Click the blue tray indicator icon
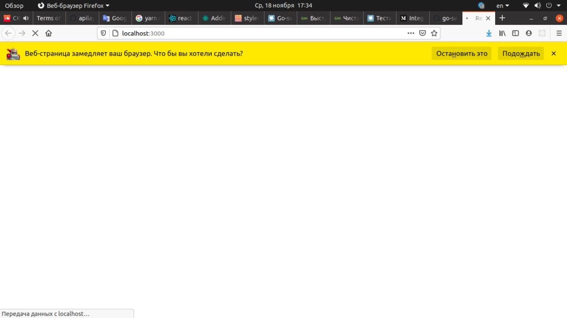This screenshot has height=318, width=567. pos(482,6)
